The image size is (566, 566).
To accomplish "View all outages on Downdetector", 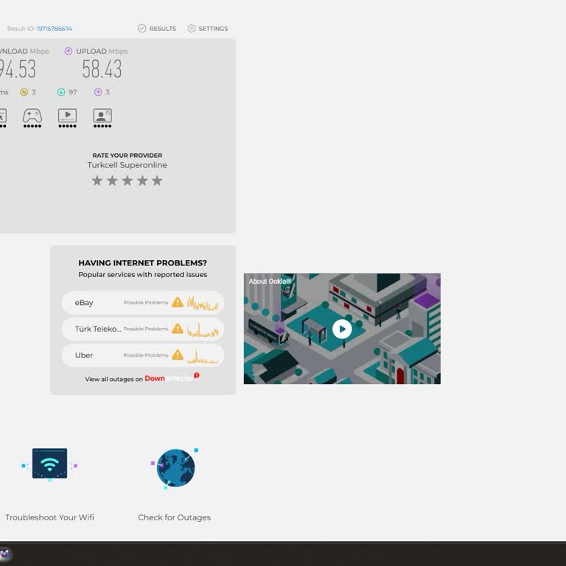I will 142,378.
